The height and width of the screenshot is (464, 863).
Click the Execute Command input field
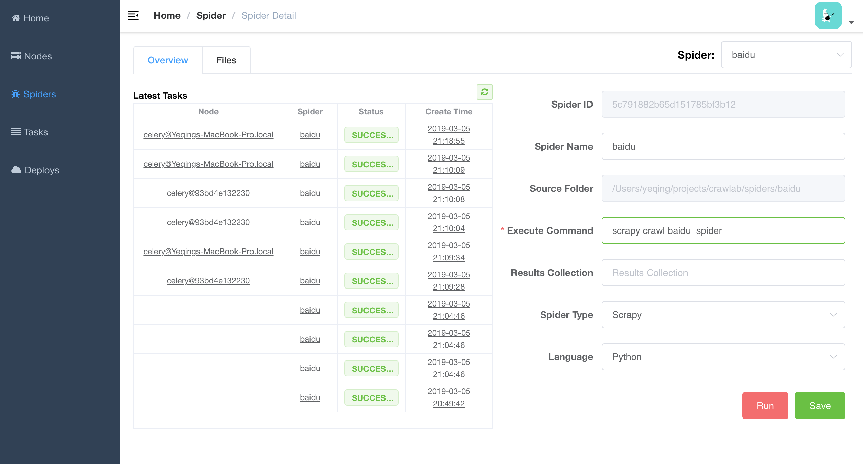pyautogui.click(x=723, y=230)
